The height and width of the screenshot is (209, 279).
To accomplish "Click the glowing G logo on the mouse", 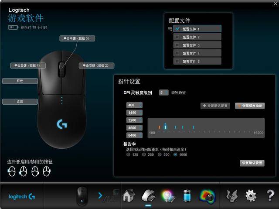I will pyautogui.click(x=62, y=124).
